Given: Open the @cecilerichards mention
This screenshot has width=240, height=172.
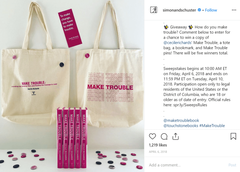Looking at the screenshot, I should tap(177, 43).
